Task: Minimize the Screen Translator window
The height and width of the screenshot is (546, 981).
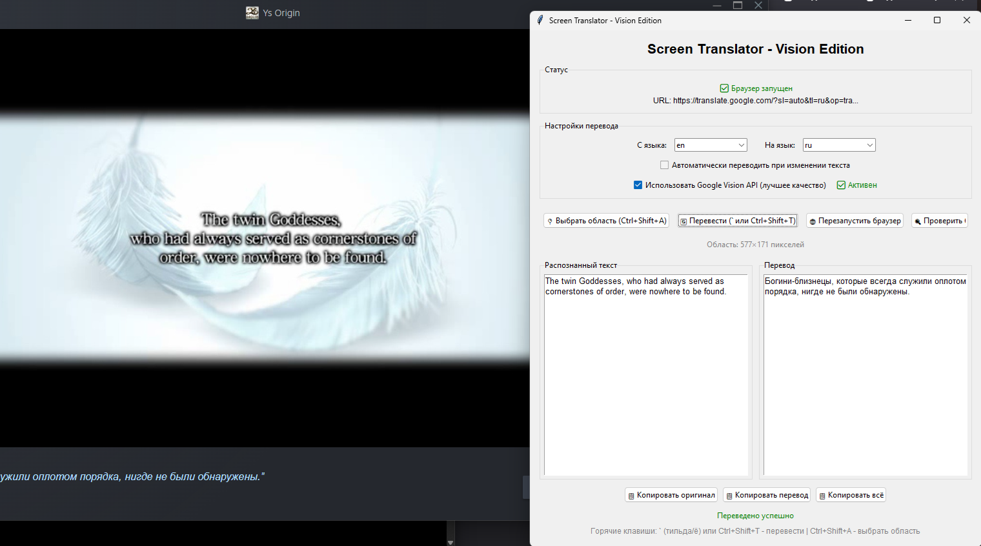Action: click(908, 20)
